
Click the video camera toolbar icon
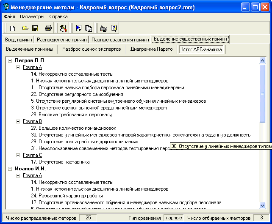click(103, 28)
